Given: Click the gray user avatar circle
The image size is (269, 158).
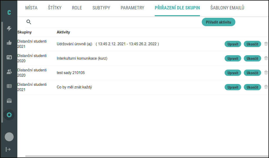Looking at the screenshot, I should tap(9, 137).
